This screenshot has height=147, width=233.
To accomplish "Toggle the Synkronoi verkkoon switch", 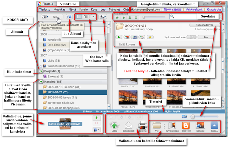I will tap(191, 37).
